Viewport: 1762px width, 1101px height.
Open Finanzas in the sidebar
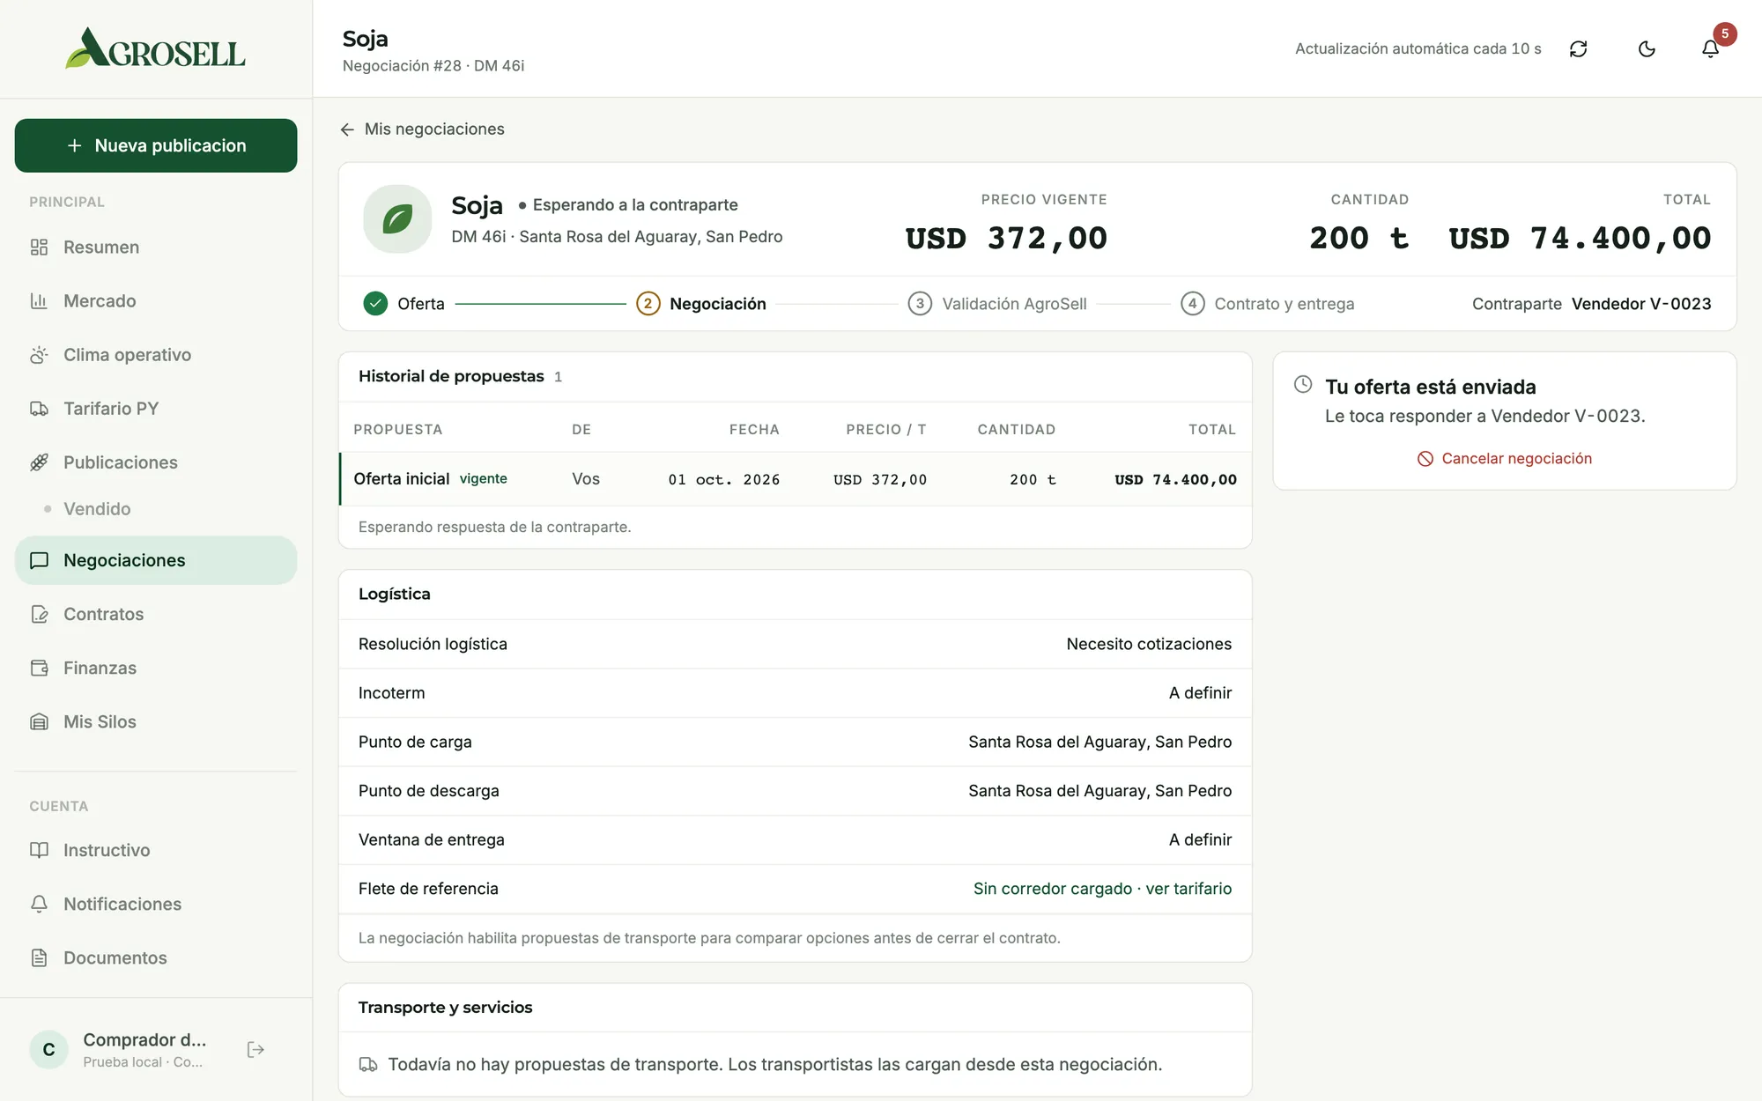(156, 668)
